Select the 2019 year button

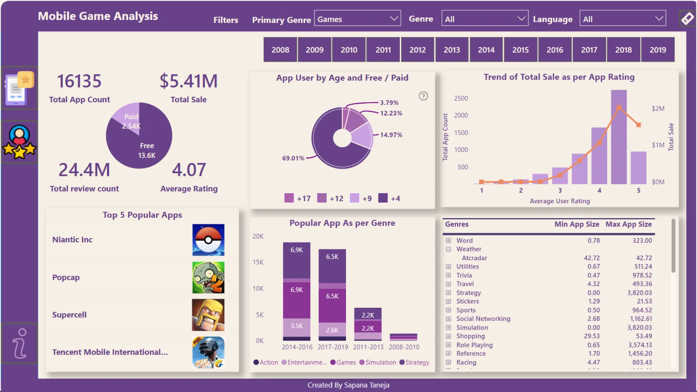tap(658, 50)
